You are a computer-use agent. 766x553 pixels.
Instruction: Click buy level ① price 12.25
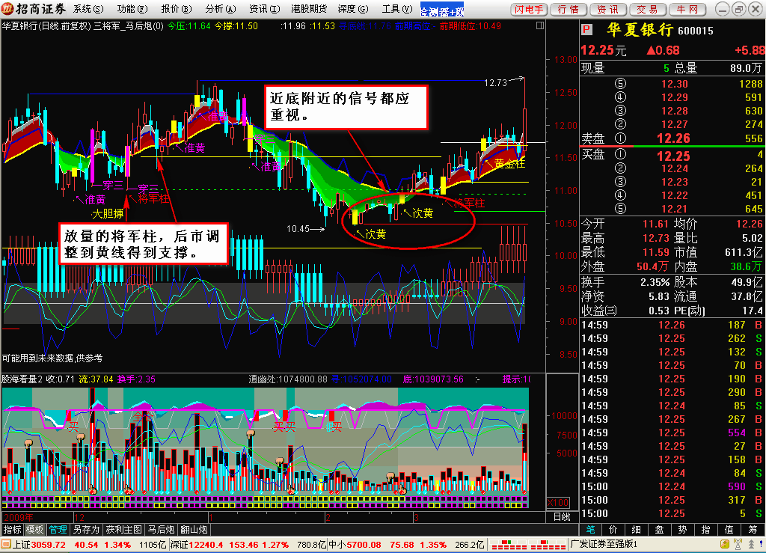coord(674,156)
